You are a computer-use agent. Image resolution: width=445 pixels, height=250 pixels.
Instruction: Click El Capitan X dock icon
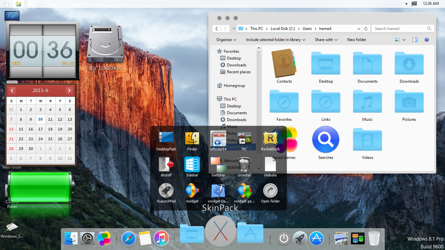coord(221,231)
